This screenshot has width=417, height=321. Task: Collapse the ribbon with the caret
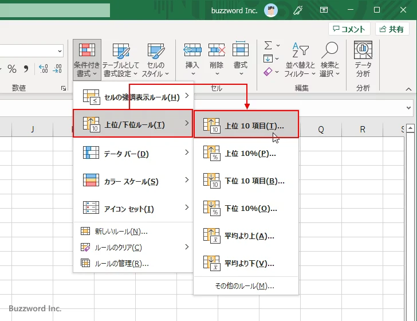[x=408, y=89]
